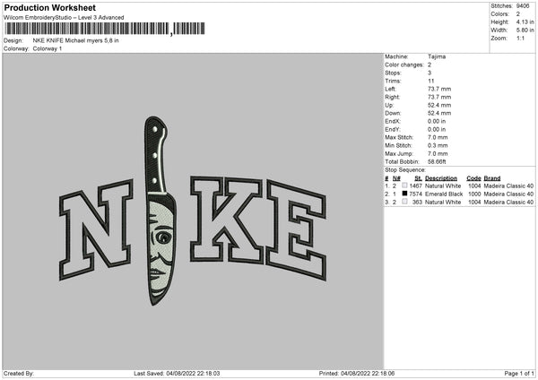
Task: Click the letter N in the design
Action: click(x=96, y=229)
